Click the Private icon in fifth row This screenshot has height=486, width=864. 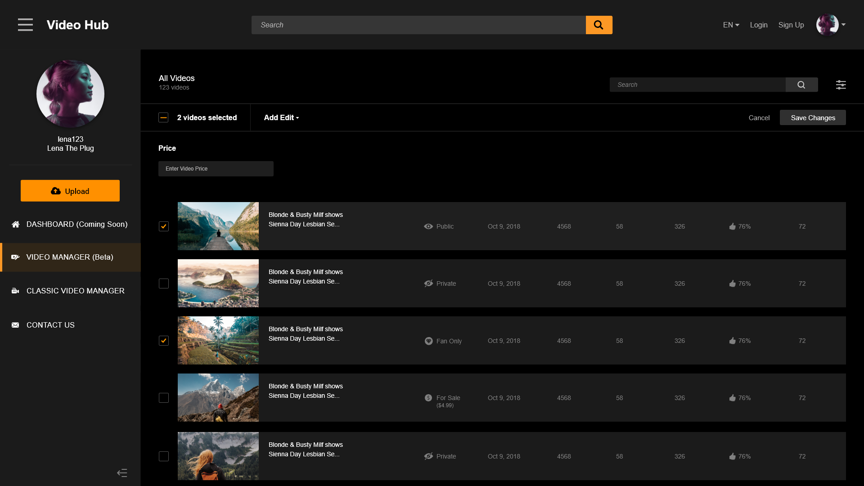428,456
